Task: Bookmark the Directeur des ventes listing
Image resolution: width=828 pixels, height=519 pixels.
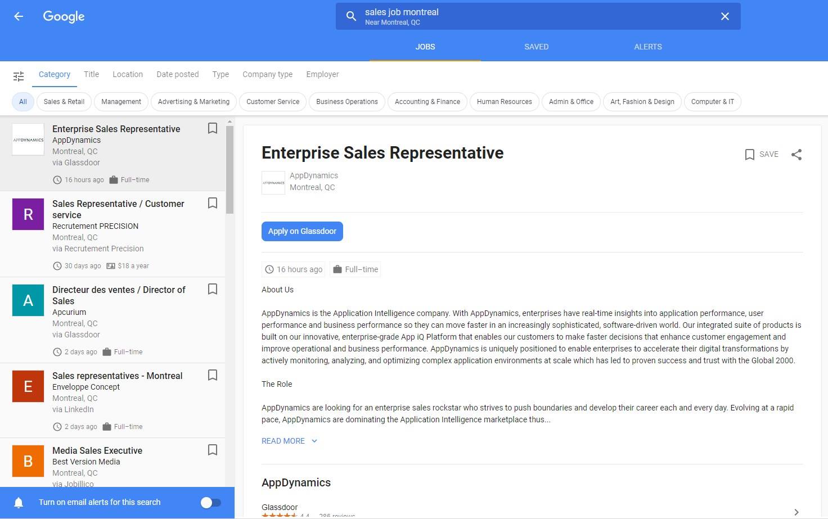Action: pos(213,289)
